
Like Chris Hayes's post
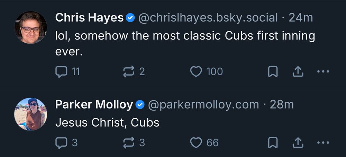coord(196,71)
